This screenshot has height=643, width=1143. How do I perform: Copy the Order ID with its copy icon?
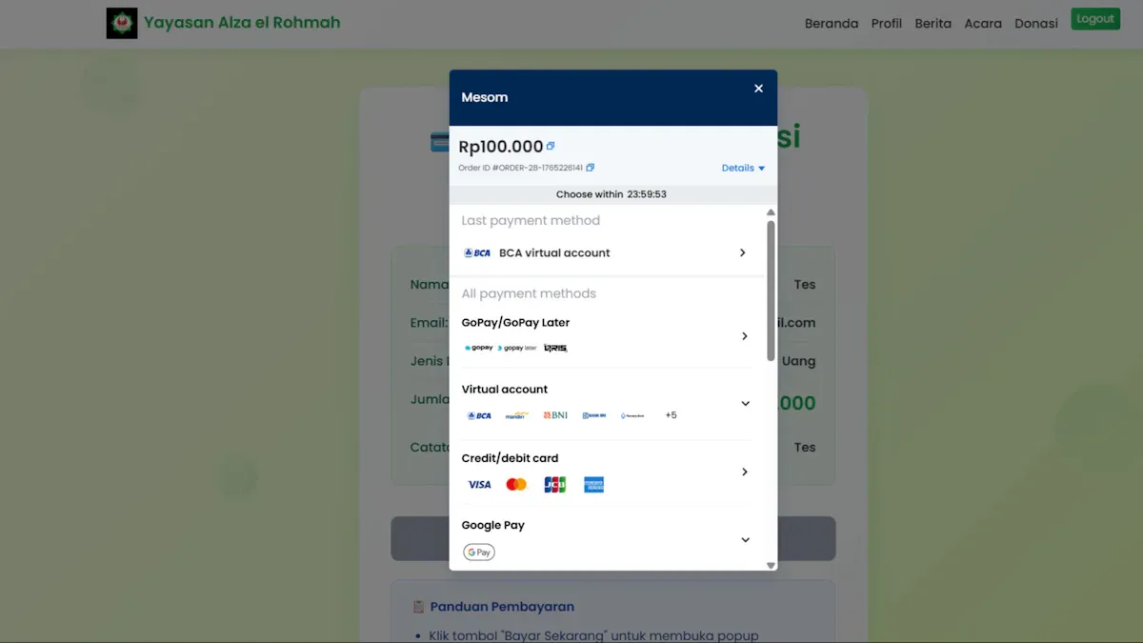pyautogui.click(x=589, y=167)
